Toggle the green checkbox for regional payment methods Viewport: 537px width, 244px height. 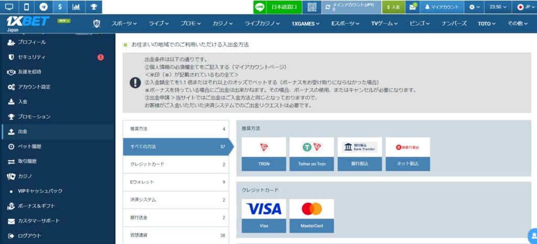click(125, 45)
